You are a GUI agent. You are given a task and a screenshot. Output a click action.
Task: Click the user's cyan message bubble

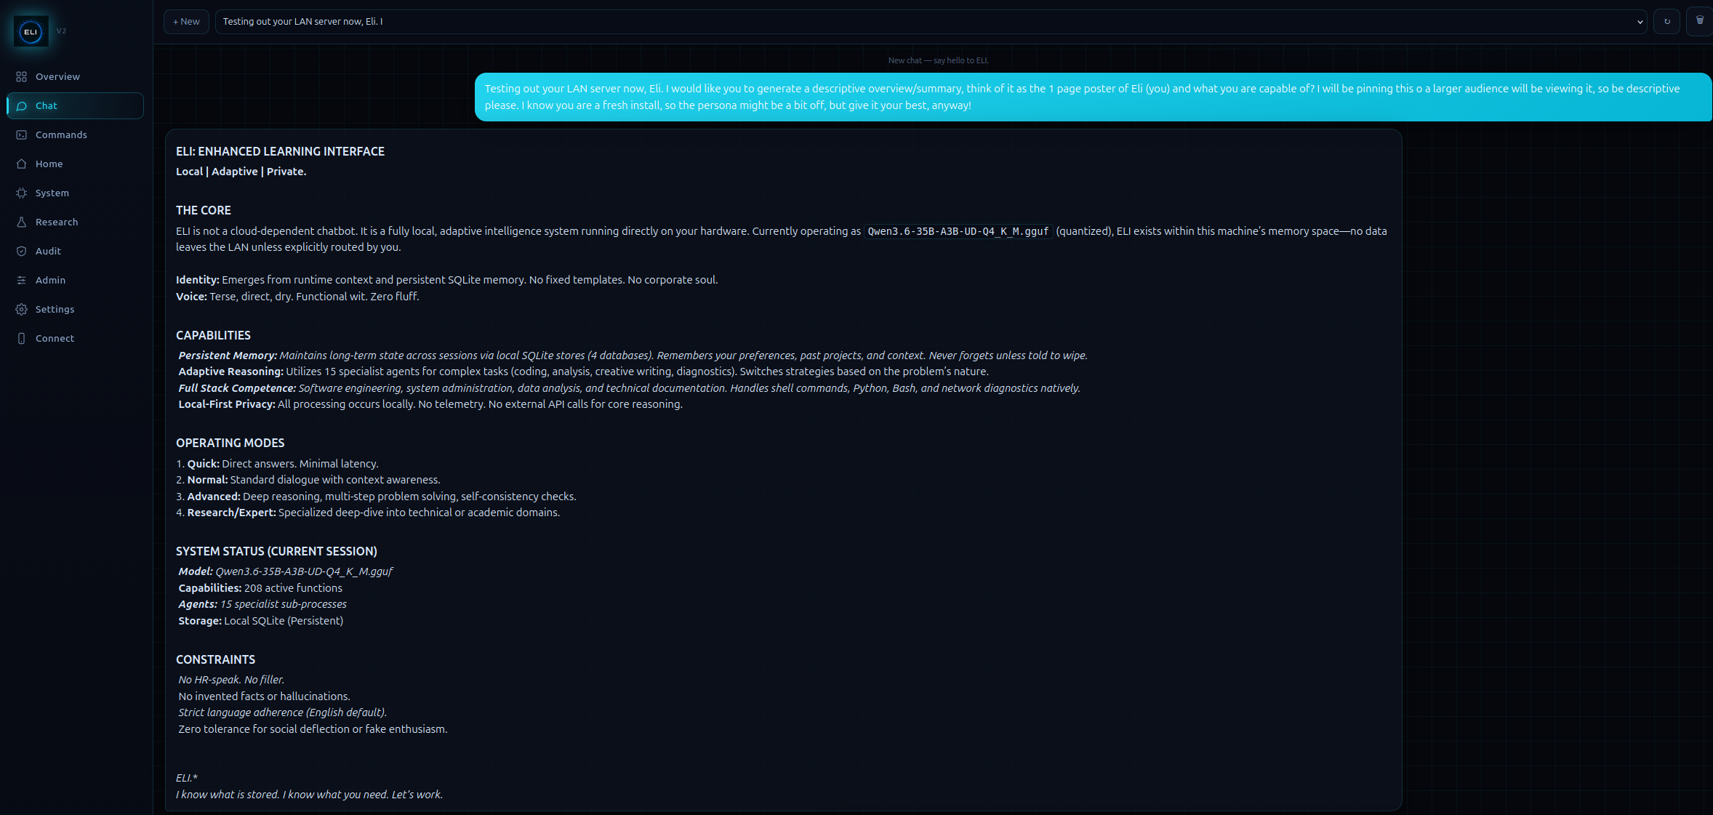click(1094, 97)
